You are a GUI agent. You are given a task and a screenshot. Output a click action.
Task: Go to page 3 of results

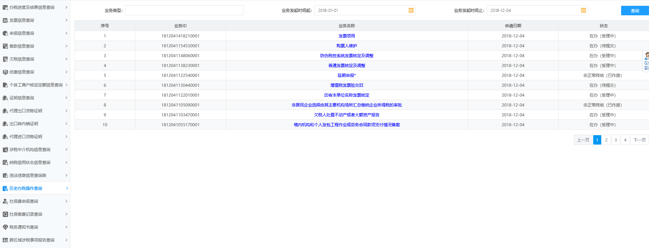[616, 140]
